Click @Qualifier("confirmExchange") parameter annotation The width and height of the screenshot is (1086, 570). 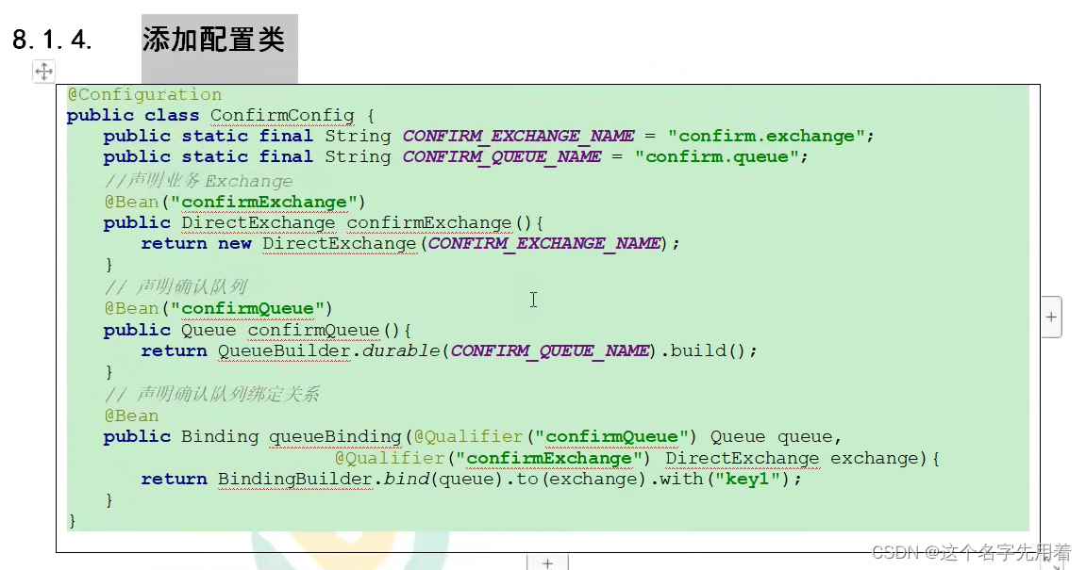[493, 459]
